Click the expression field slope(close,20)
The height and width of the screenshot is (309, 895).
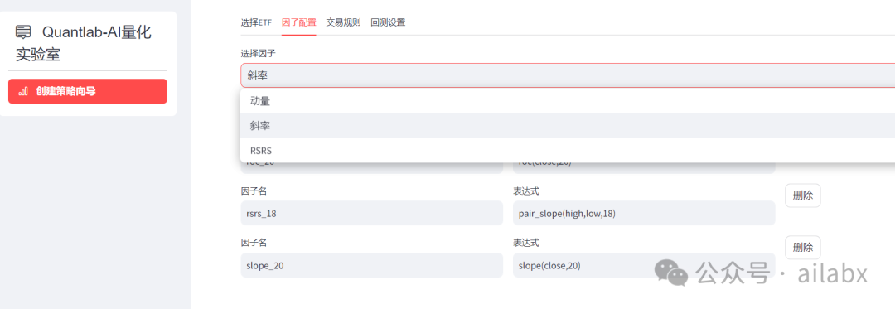click(644, 265)
